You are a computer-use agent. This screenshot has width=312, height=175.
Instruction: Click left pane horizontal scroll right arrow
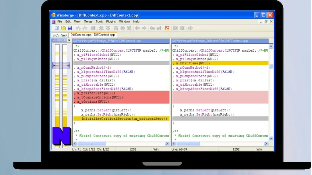(x=167, y=143)
